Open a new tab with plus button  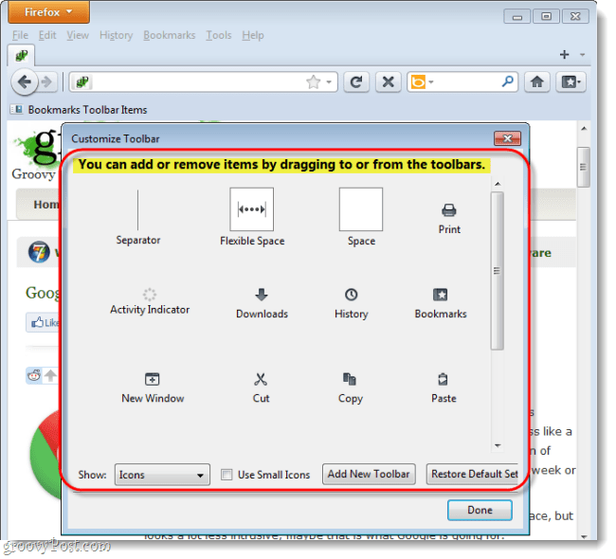click(564, 54)
